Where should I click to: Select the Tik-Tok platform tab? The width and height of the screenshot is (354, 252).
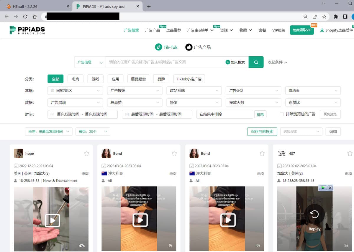166,47
